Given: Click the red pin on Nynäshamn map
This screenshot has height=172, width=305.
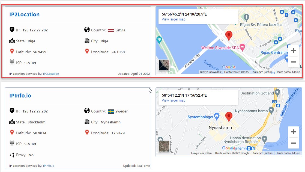Looking at the screenshot, I should [x=229, y=117].
